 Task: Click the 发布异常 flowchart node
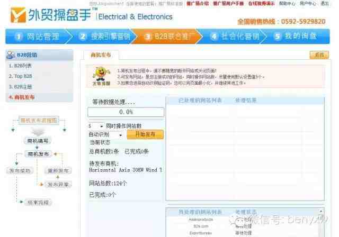coord(58,185)
